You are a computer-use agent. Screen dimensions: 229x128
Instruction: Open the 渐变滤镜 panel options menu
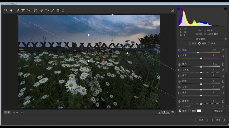click(x=225, y=39)
